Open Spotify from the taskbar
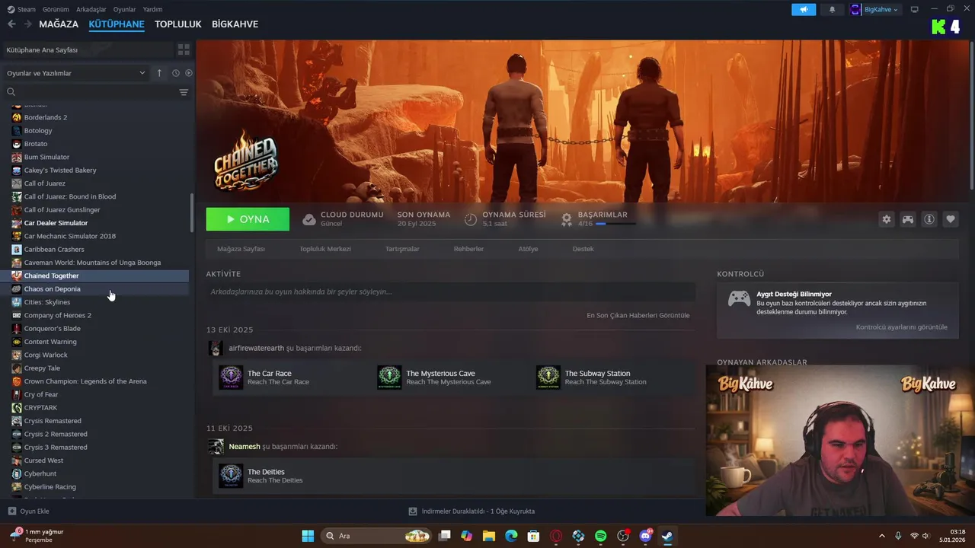Image resolution: width=975 pixels, height=548 pixels. coord(600,536)
